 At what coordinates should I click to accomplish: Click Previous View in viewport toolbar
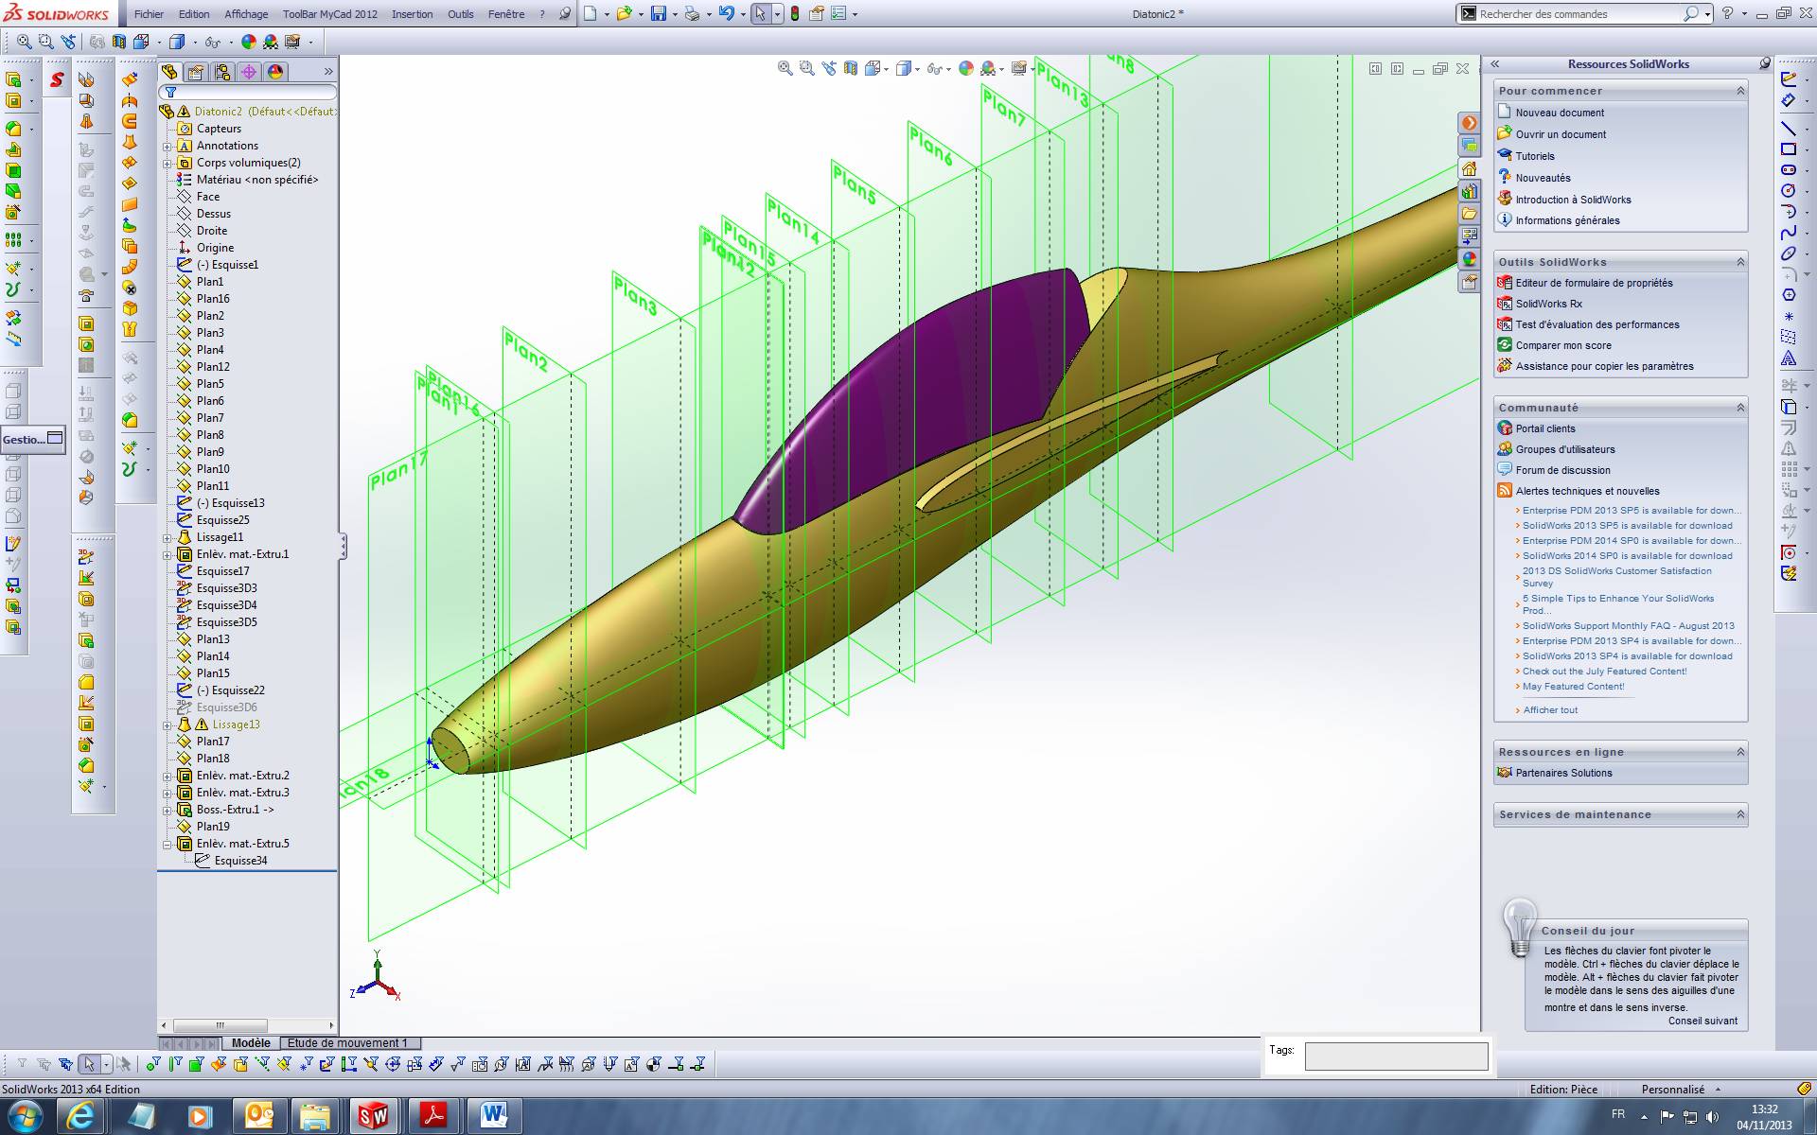(829, 68)
